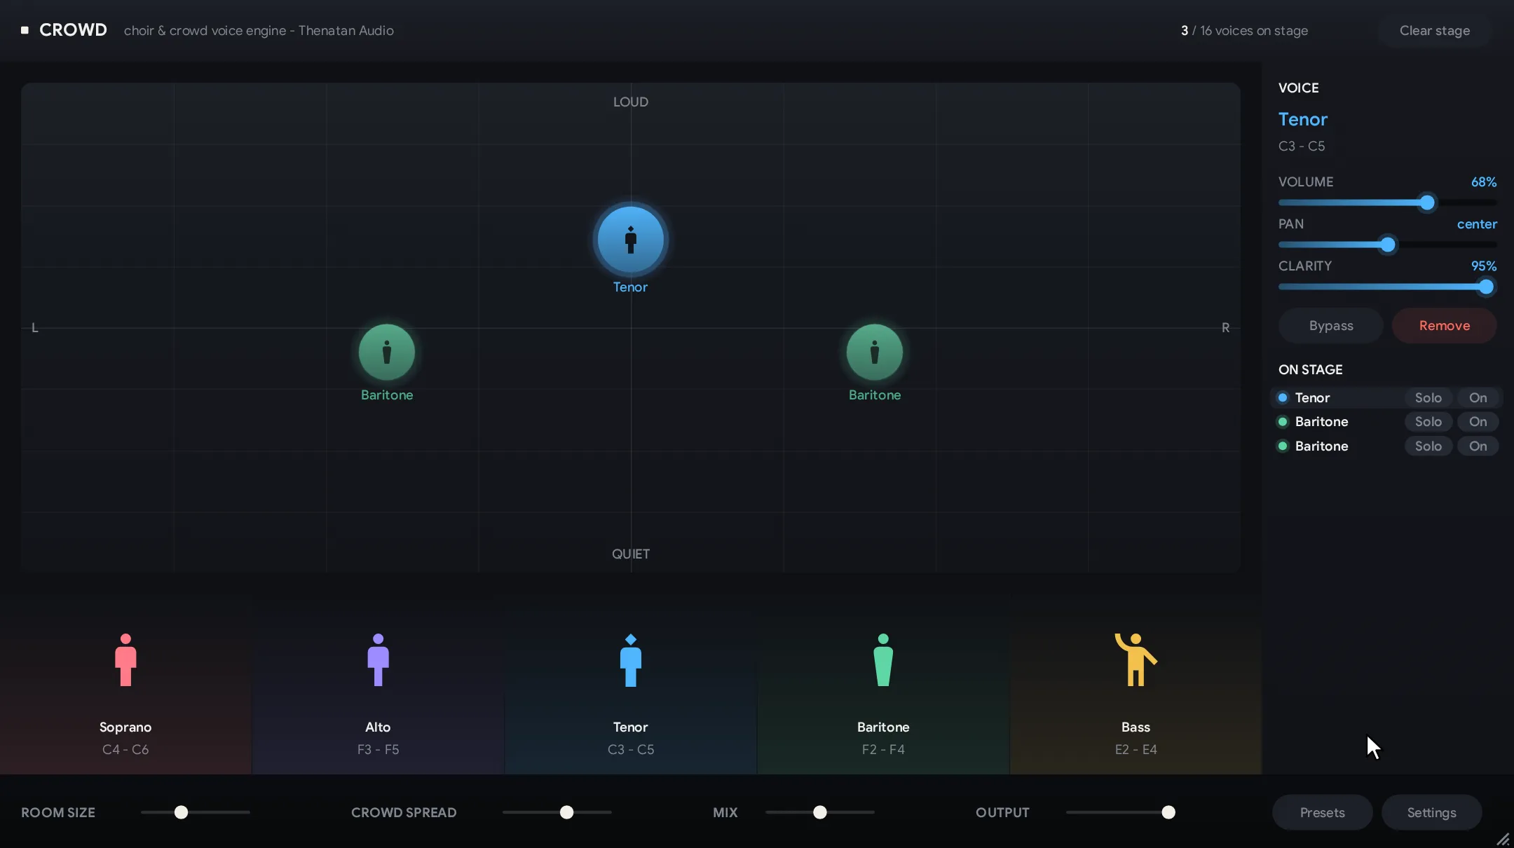This screenshot has width=1514, height=848.
Task: Select the Tenor voice node on stage
Action: (x=630, y=240)
